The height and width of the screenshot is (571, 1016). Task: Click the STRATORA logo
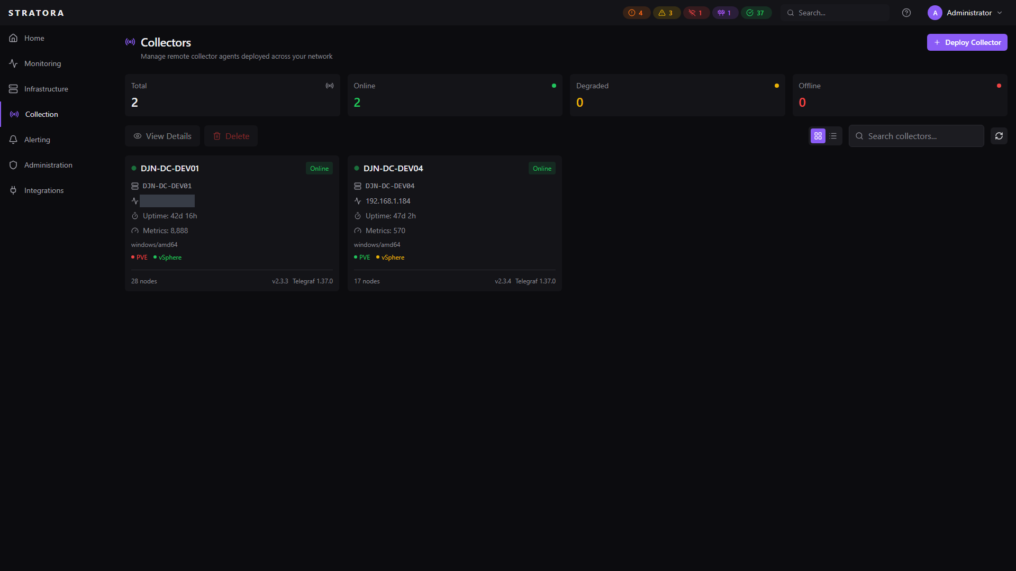coord(36,13)
